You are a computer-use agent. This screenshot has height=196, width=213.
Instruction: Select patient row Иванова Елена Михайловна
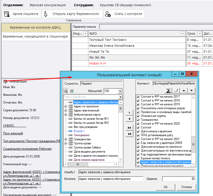[142, 46]
